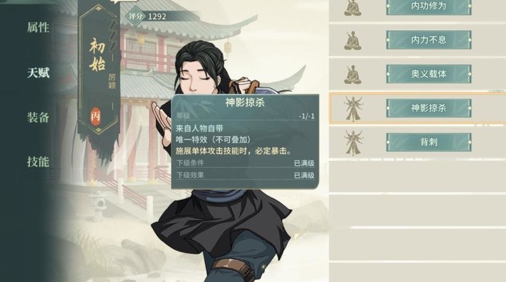This screenshot has height=282, width=506.
Task: Click multi-armed figure icon beside 神影掠杀
Action: point(353,109)
